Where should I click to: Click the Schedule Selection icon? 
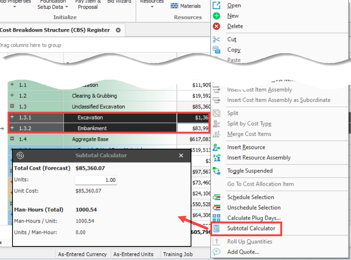click(216, 197)
